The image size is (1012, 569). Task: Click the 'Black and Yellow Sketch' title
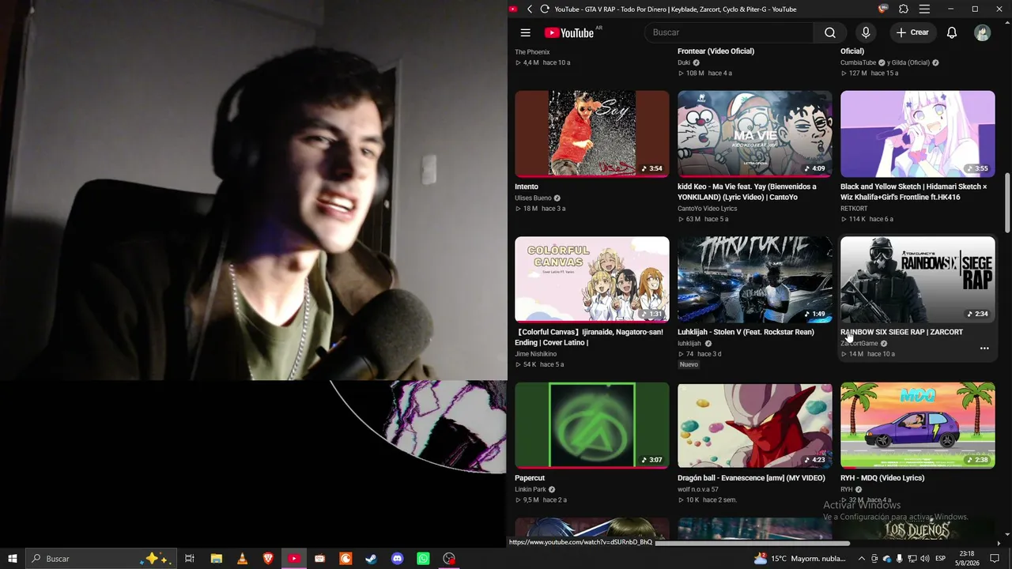(914, 192)
